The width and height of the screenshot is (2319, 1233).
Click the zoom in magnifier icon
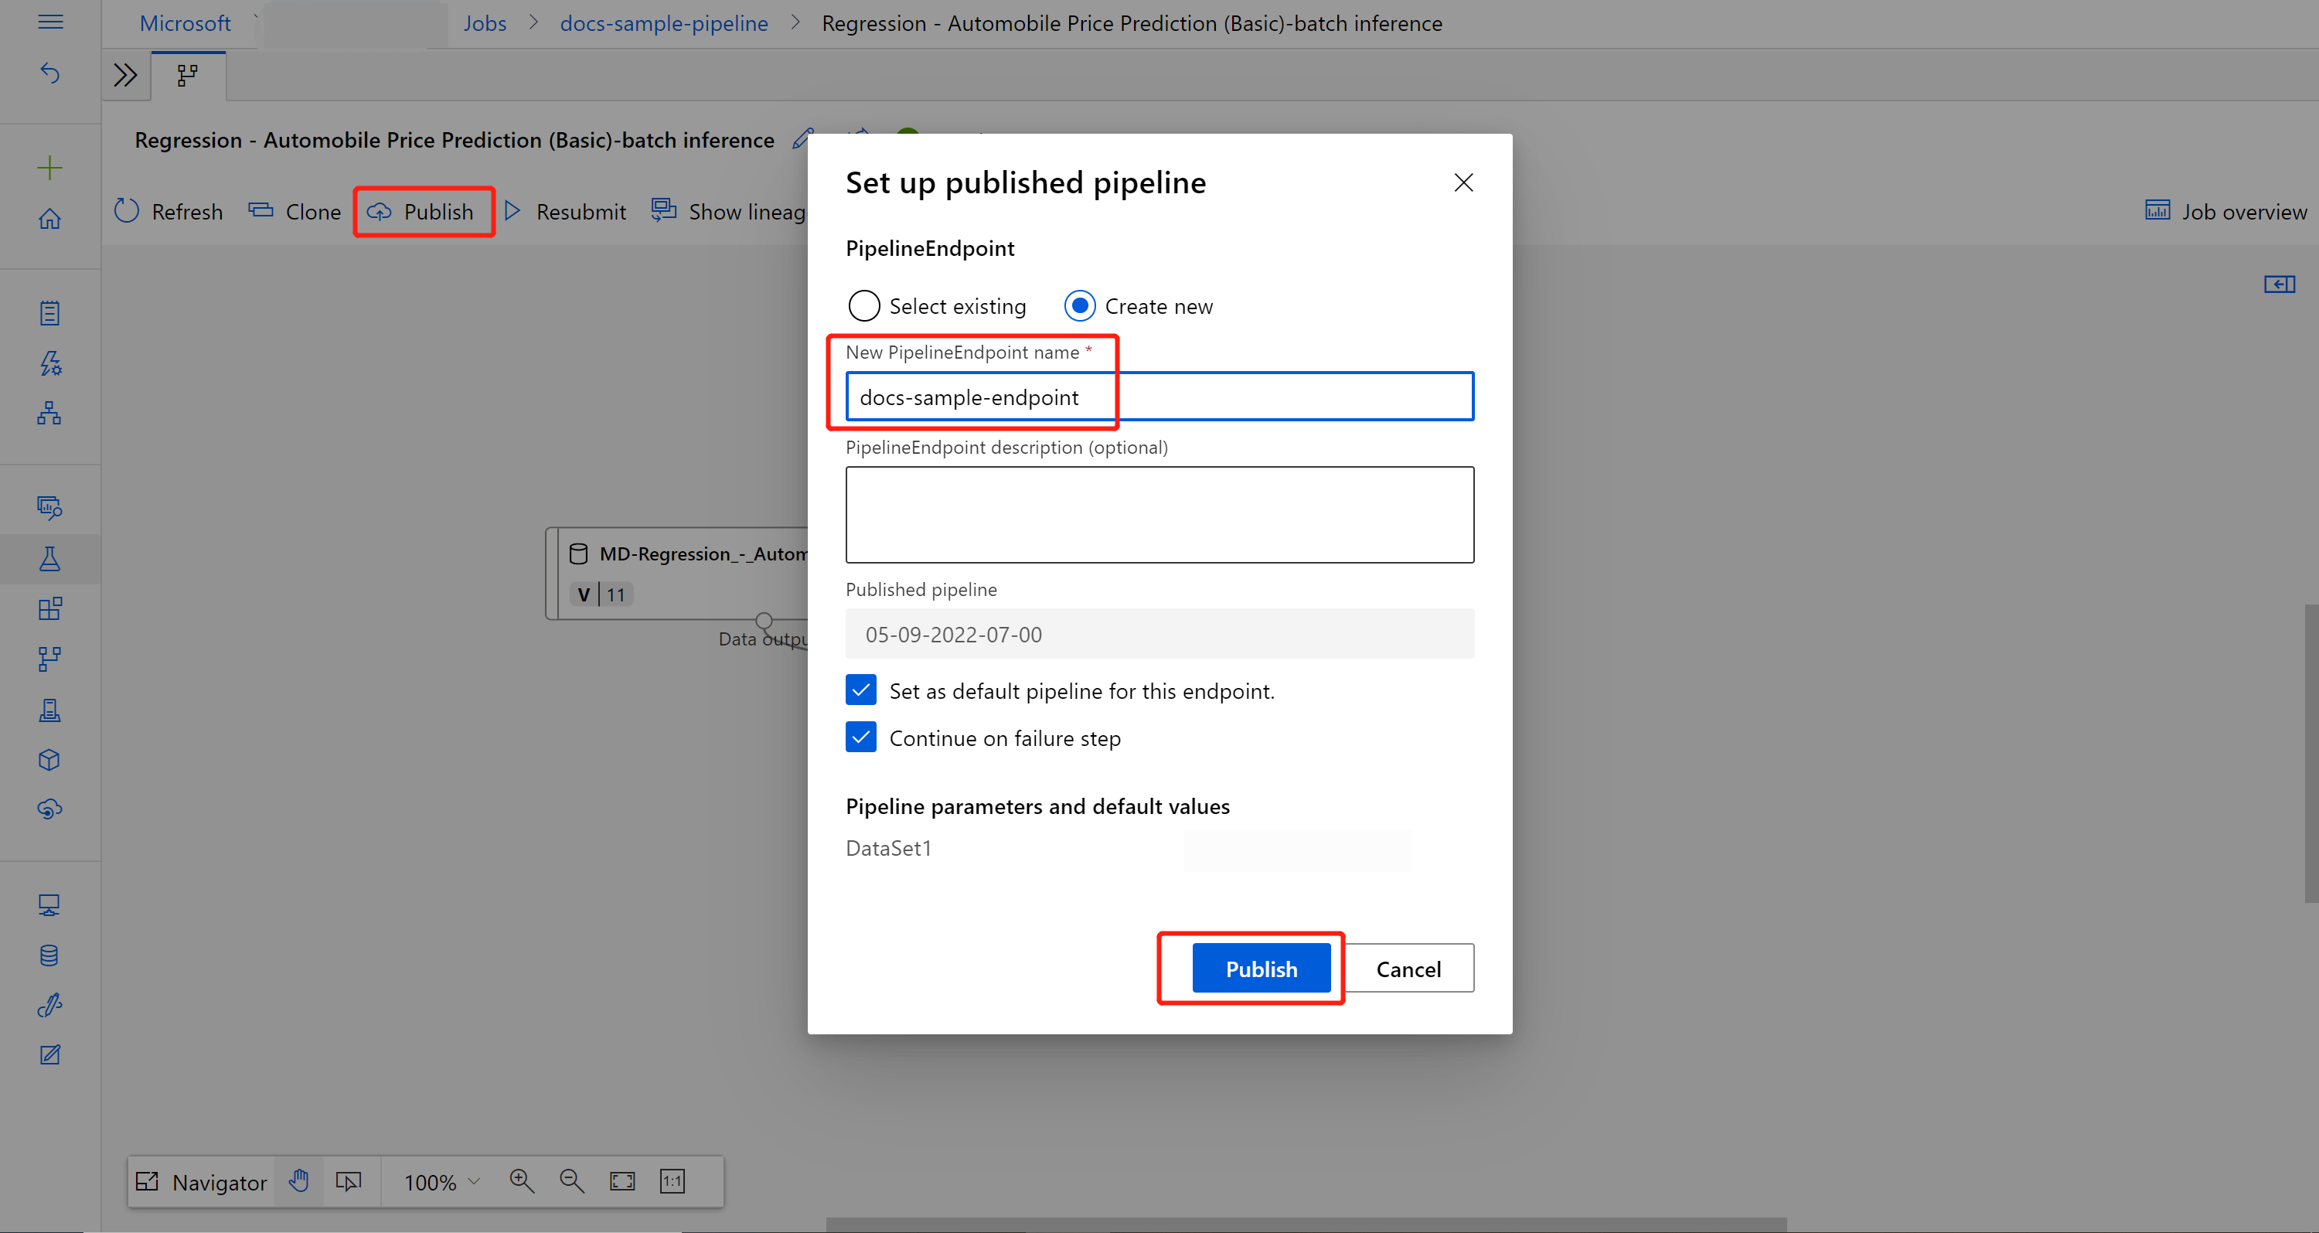click(x=521, y=1180)
